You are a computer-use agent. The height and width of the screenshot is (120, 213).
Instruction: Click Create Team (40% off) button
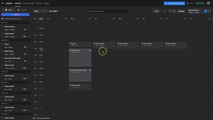point(174,3)
